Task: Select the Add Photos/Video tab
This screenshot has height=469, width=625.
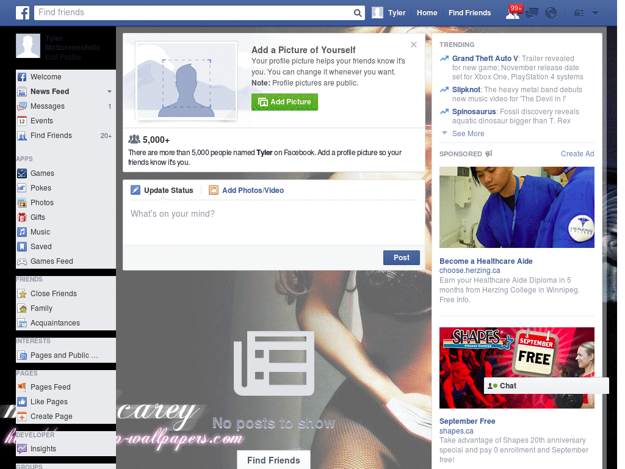Action: point(247,191)
